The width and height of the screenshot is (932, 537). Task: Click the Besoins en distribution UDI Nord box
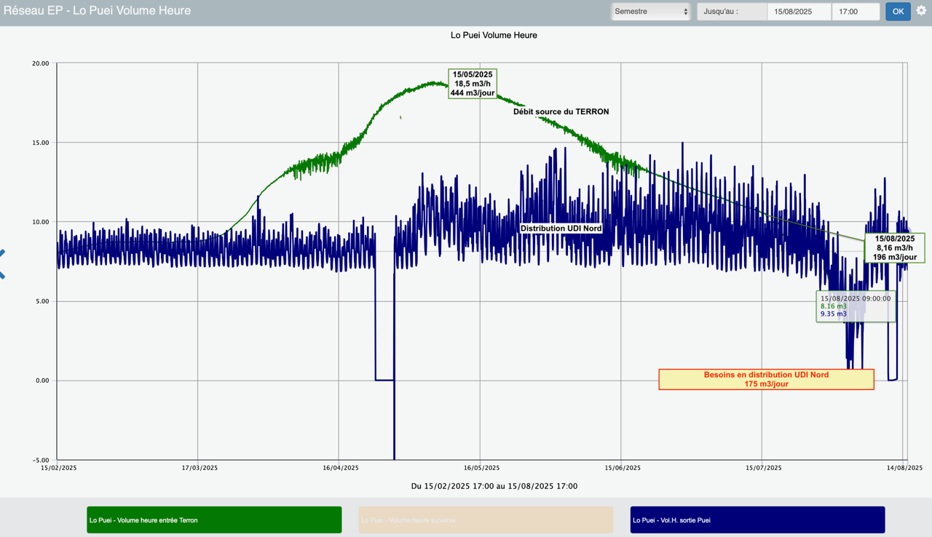[x=766, y=379]
